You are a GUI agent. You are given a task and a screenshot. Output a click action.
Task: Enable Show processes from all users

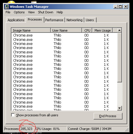click(13, 115)
